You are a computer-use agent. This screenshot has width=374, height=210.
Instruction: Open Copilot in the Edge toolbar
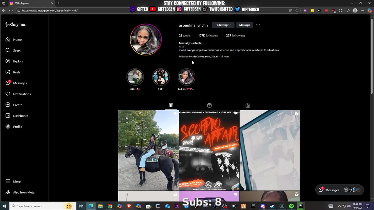click(370, 10)
